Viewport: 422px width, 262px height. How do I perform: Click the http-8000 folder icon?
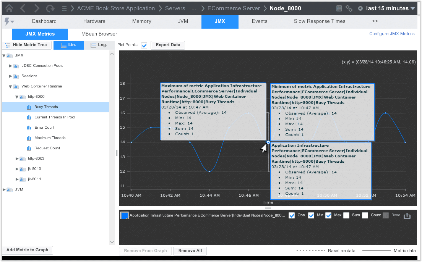pyautogui.click(x=22, y=97)
